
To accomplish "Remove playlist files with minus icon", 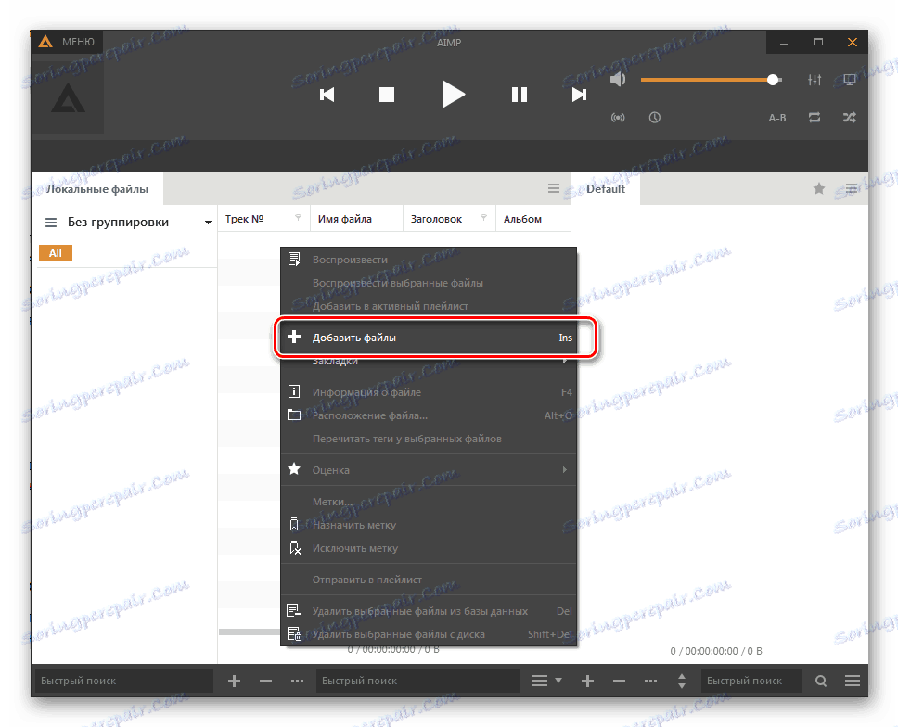I will (x=619, y=681).
